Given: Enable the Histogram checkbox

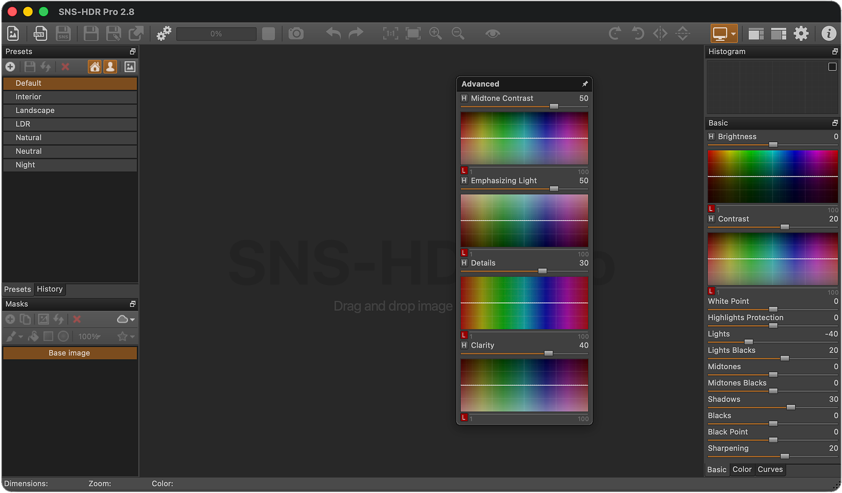Looking at the screenshot, I should tap(832, 67).
